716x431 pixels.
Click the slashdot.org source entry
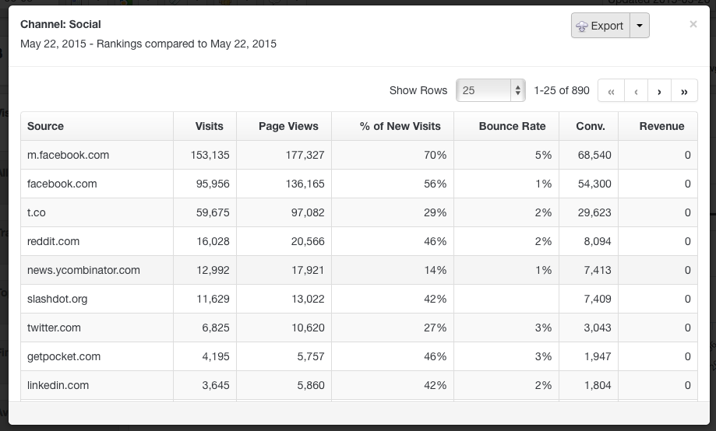(x=57, y=299)
